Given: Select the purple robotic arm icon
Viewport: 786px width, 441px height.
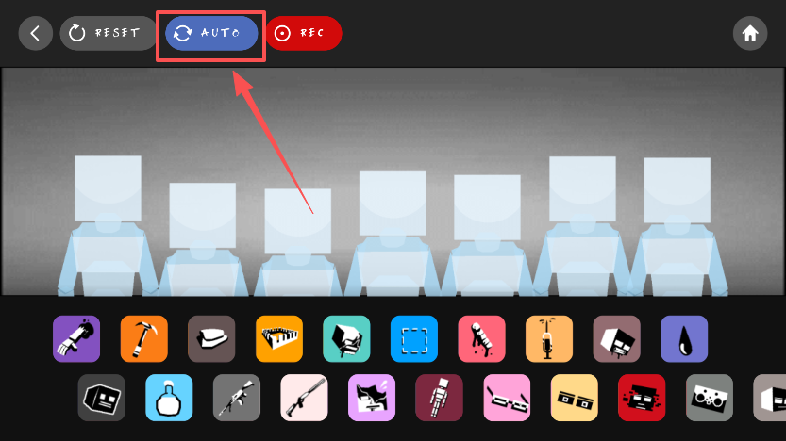Looking at the screenshot, I should coord(76,339).
